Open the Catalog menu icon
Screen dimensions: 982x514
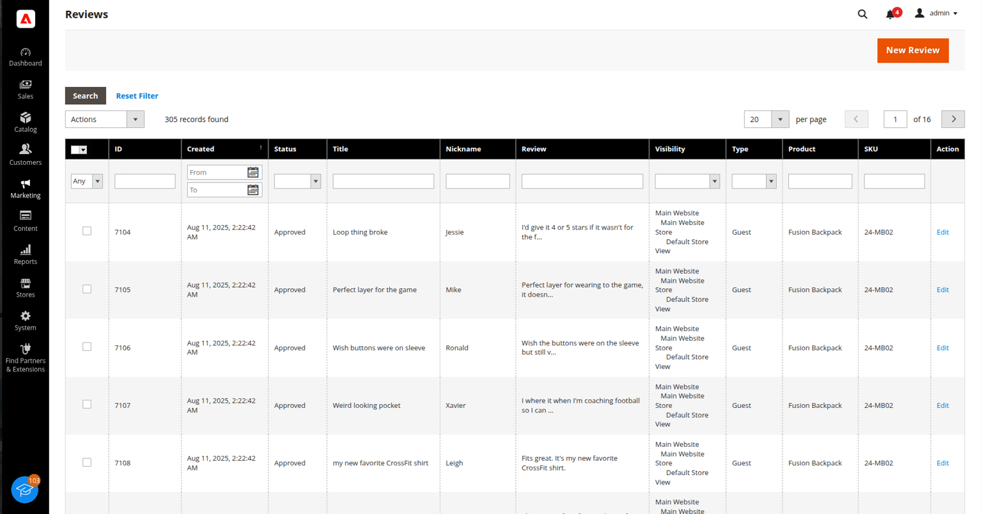(26, 118)
